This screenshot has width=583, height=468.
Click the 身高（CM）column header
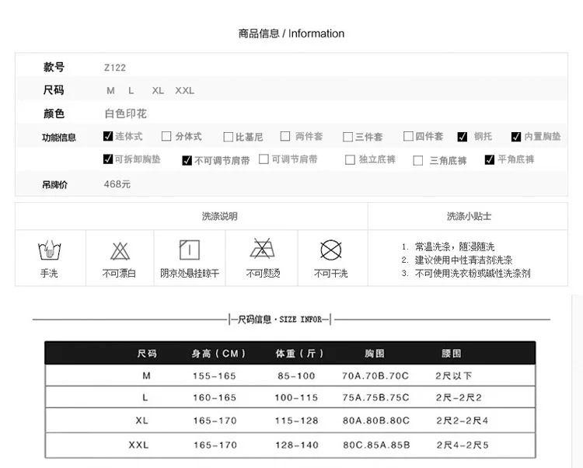(218, 354)
